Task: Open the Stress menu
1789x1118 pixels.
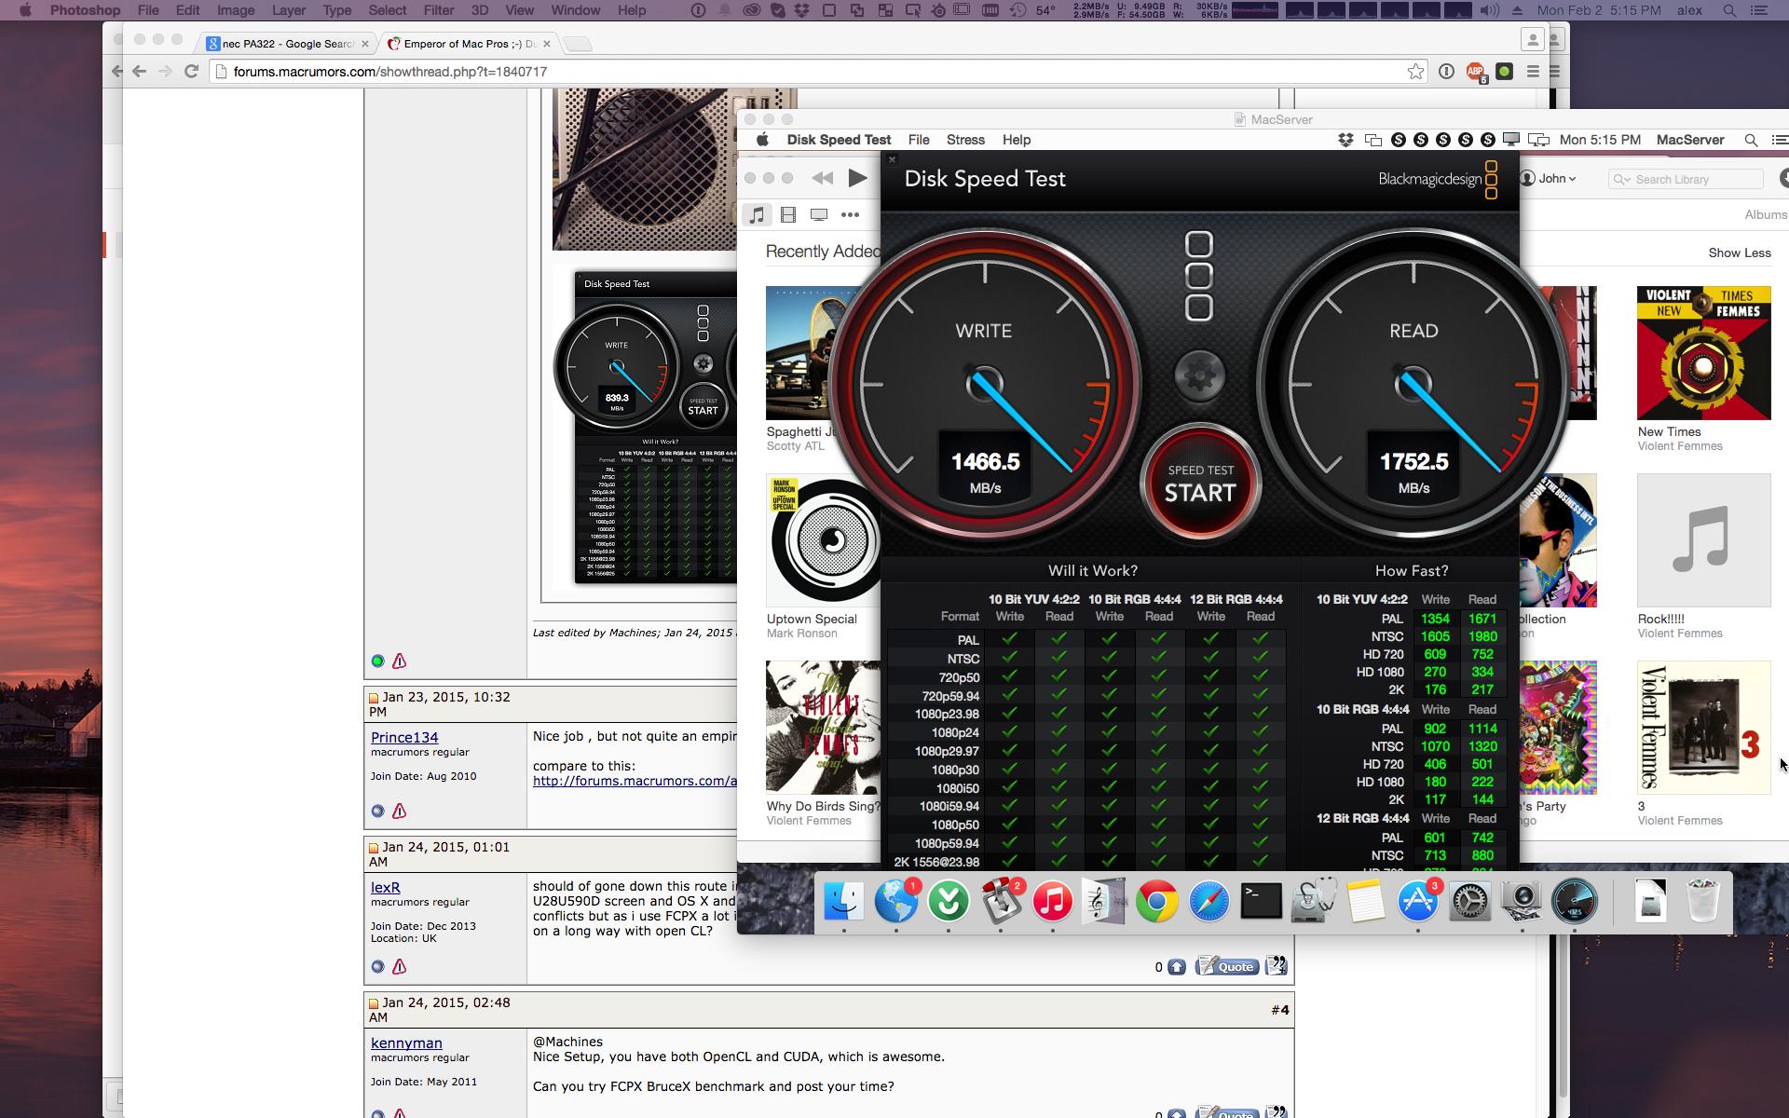Action: tap(964, 140)
